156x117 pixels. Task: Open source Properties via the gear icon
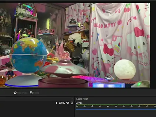(15, 93)
